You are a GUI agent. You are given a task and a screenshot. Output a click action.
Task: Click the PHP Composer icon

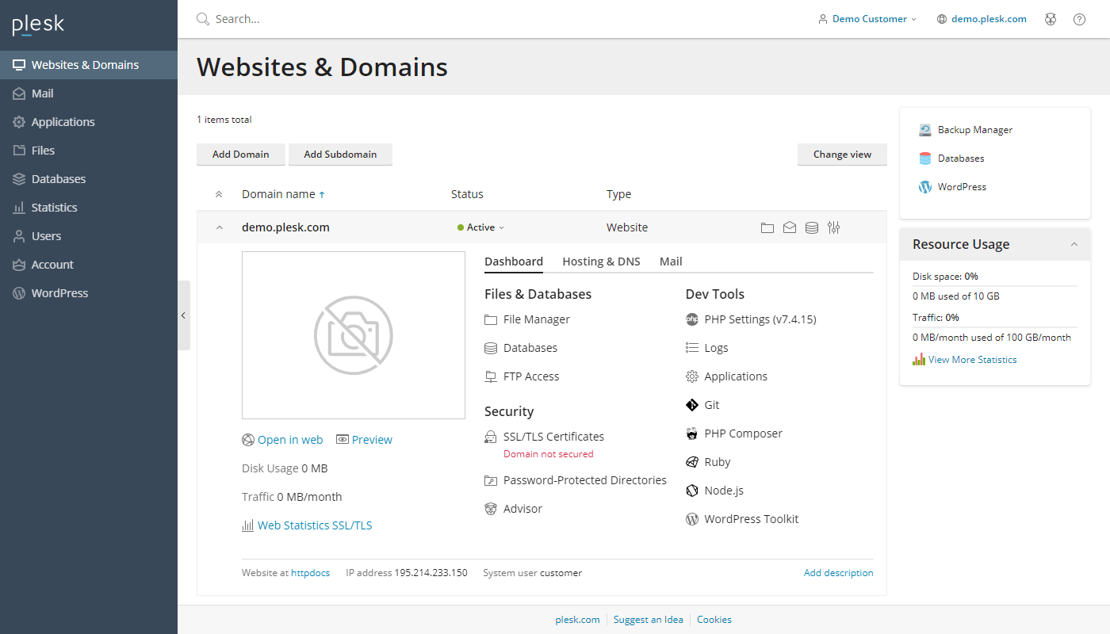click(692, 433)
